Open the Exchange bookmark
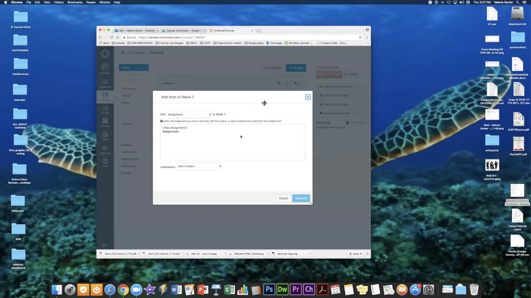Image resolution: width=531 pixels, height=298 pixels. tap(274, 43)
